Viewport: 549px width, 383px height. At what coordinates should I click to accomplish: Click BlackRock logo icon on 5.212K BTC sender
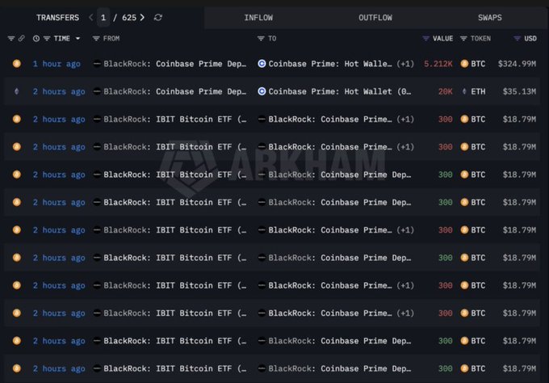point(97,64)
